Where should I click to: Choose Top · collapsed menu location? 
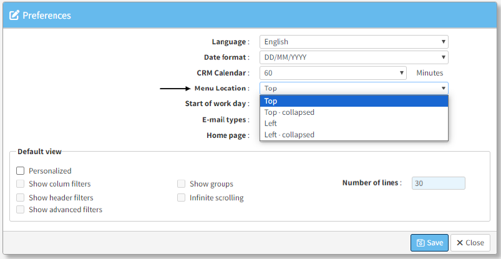tap(353, 112)
